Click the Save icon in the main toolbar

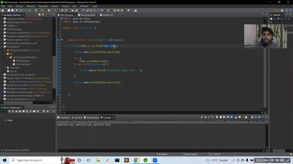coord(9,10)
